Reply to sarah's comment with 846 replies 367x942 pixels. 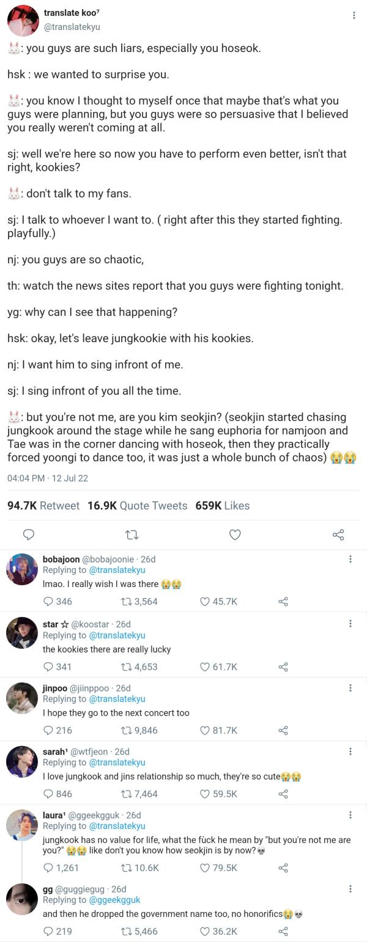(x=49, y=794)
